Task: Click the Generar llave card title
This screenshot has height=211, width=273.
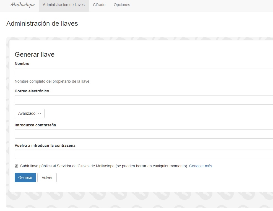Action: [34, 54]
